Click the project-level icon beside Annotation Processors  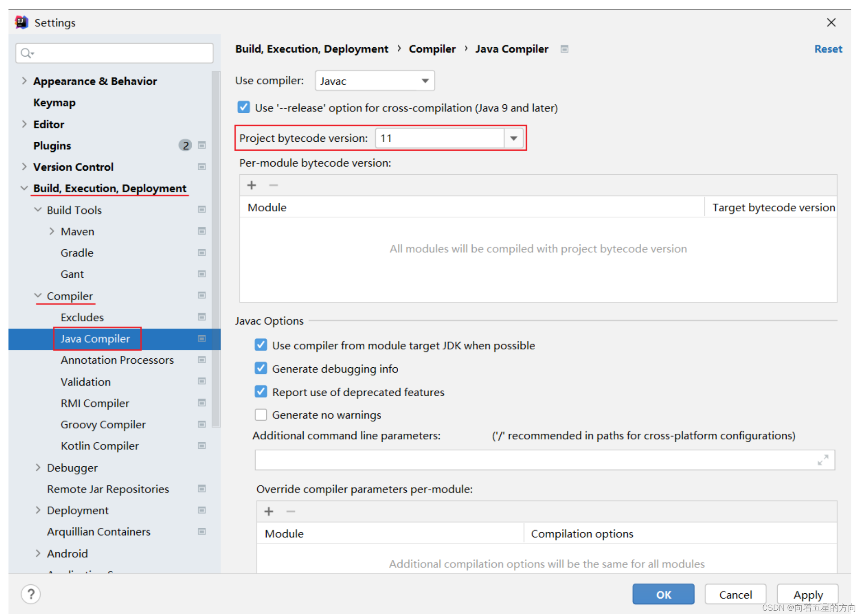202,360
